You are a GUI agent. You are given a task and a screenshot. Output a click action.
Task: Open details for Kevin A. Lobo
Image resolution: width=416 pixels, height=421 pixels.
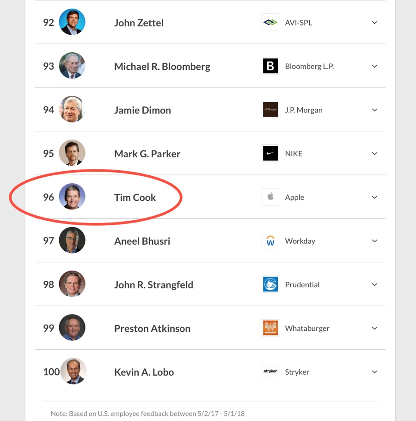(374, 371)
